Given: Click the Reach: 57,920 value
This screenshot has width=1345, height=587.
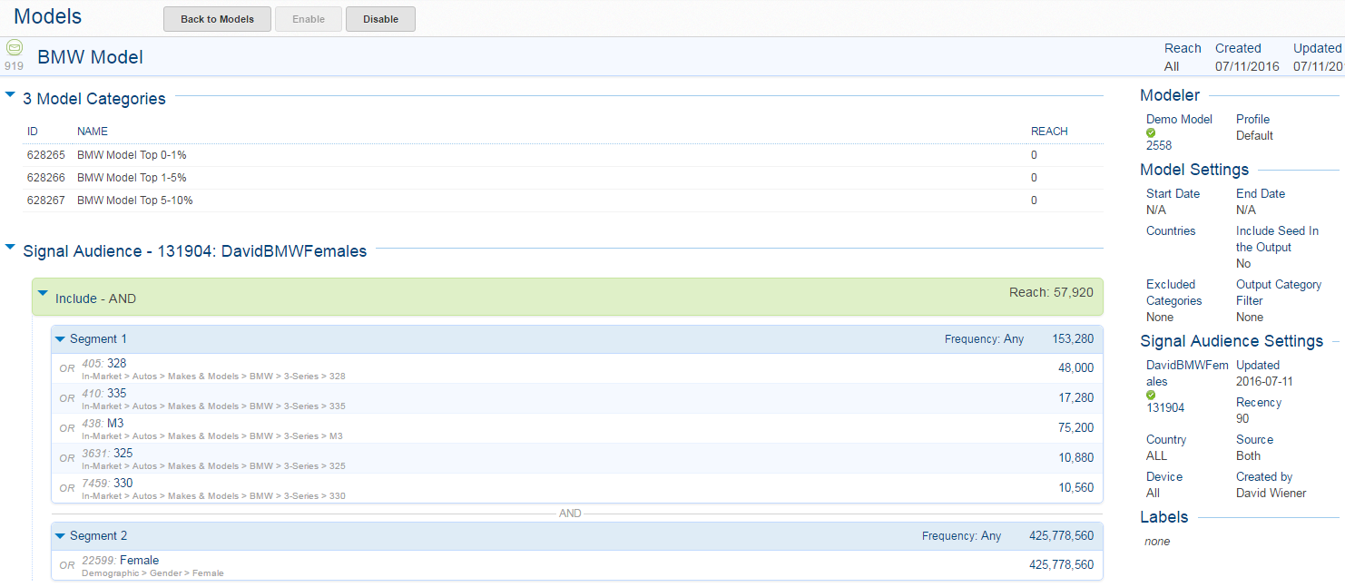Looking at the screenshot, I should click(1051, 293).
